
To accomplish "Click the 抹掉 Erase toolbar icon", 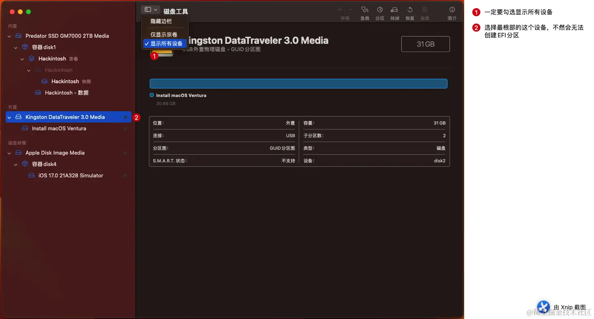I will [x=394, y=10].
